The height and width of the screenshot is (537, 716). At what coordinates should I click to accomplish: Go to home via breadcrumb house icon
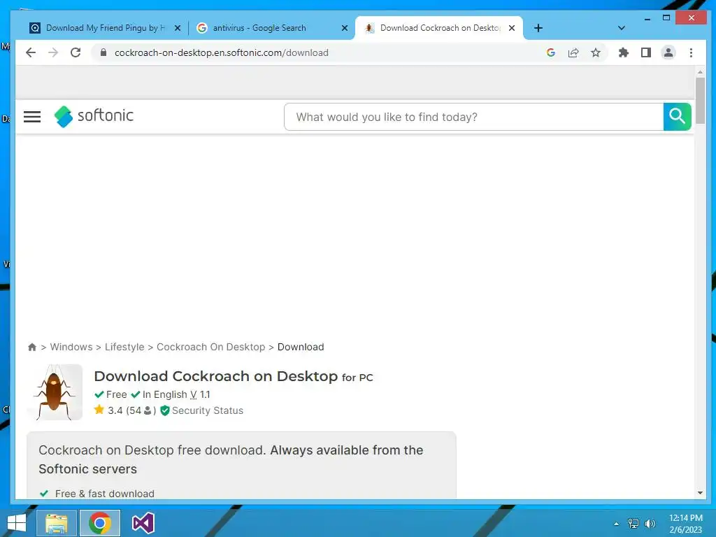click(x=32, y=347)
